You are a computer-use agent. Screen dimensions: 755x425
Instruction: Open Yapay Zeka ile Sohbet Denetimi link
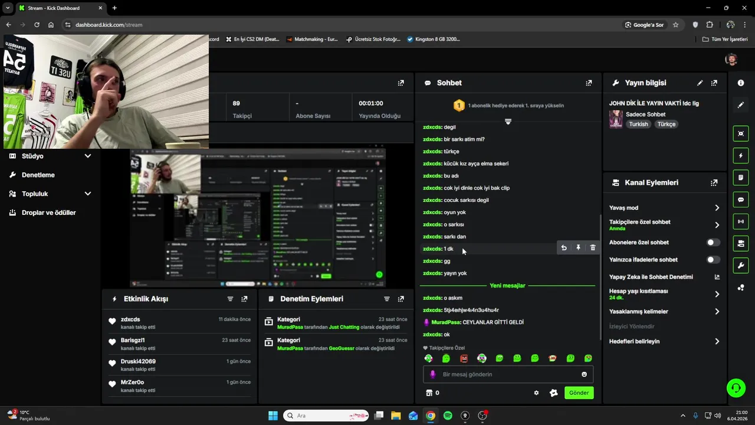point(664,277)
